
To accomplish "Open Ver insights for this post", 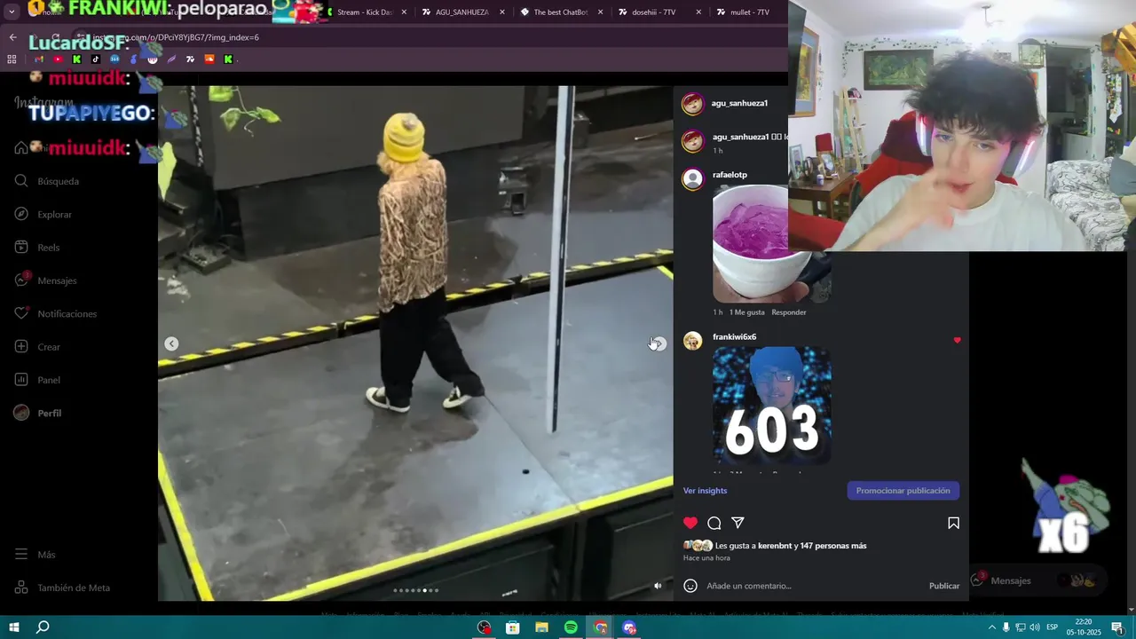I will [x=705, y=491].
